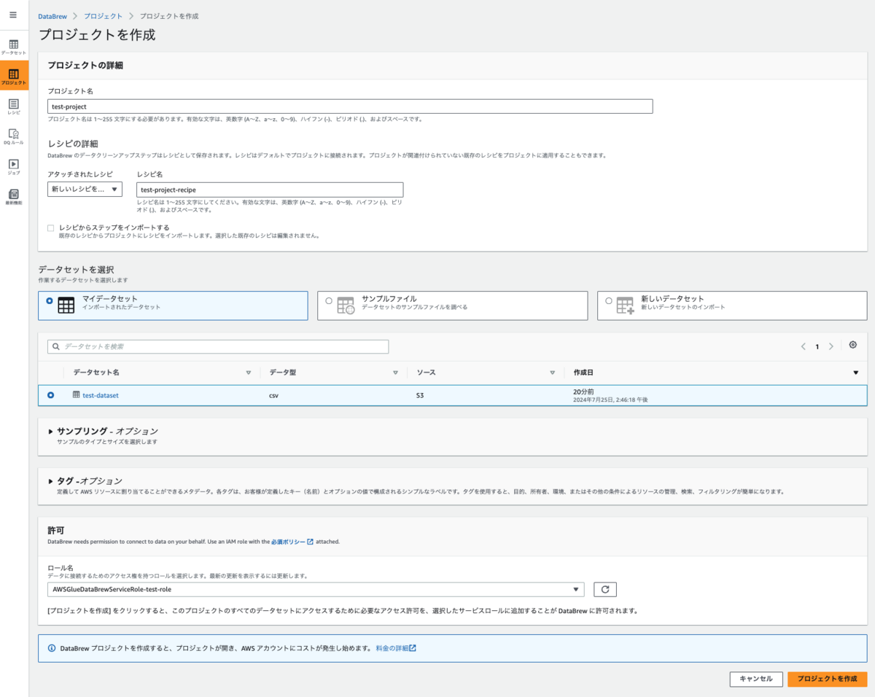This screenshot has height=697, width=875.
Task: Go to next page of datasets
Action: coord(831,346)
